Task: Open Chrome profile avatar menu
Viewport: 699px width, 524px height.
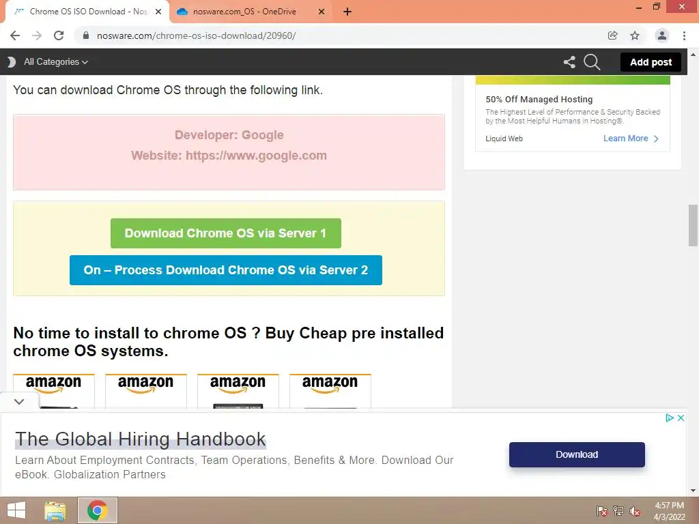Action: pyautogui.click(x=662, y=35)
